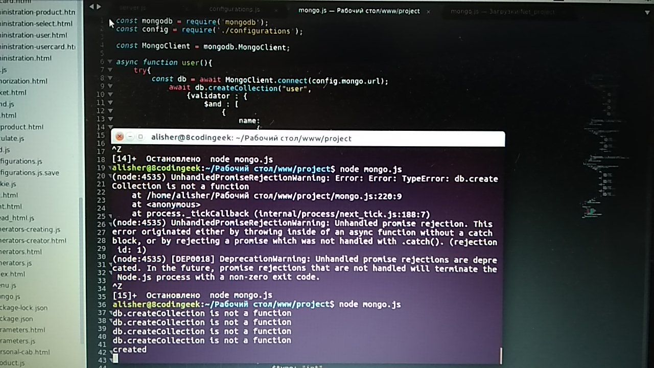Switch to the server.js tab
654x368 pixels.
coord(132,8)
